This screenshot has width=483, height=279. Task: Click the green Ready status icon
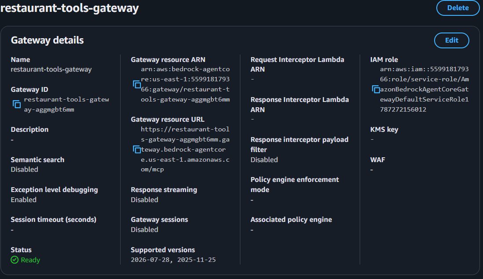[x=15, y=260]
